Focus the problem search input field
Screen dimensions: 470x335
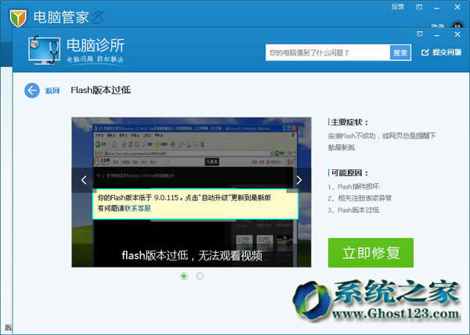point(327,52)
